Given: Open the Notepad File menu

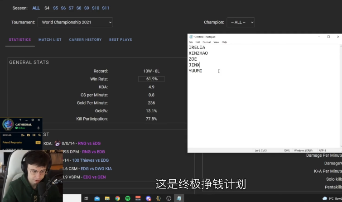Looking at the screenshot, I should coord(191,42).
